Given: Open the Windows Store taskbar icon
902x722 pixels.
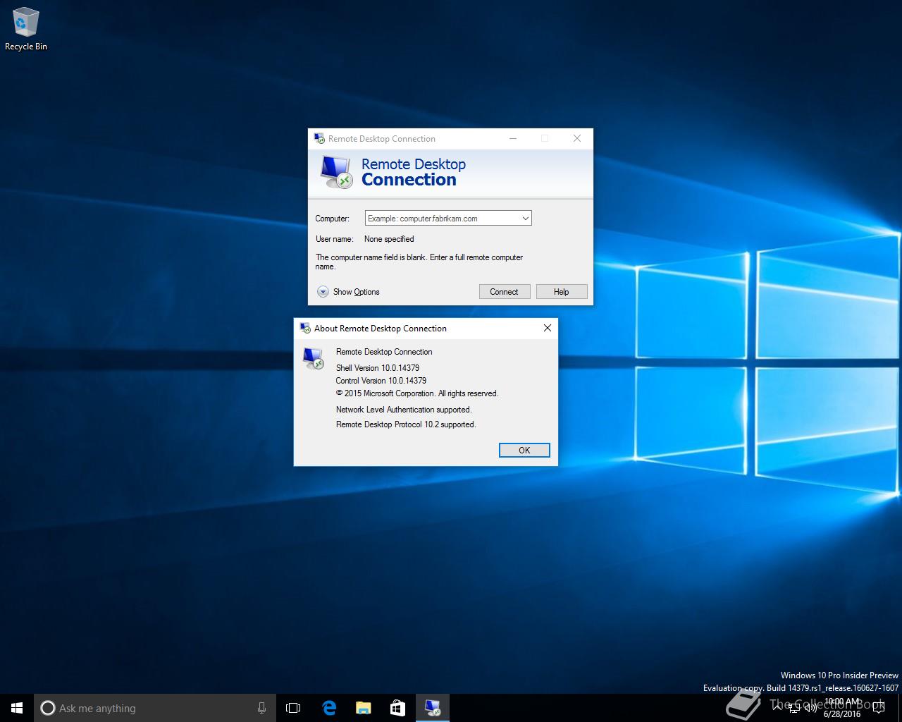Looking at the screenshot, I should (x=397, y=708).
